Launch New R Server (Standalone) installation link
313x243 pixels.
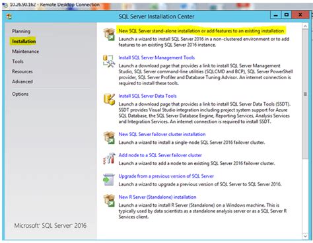tap(157, 197)
